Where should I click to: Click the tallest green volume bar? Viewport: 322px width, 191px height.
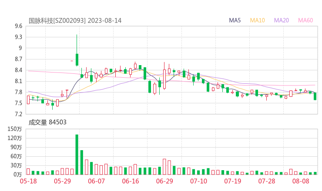click(77, 155)
